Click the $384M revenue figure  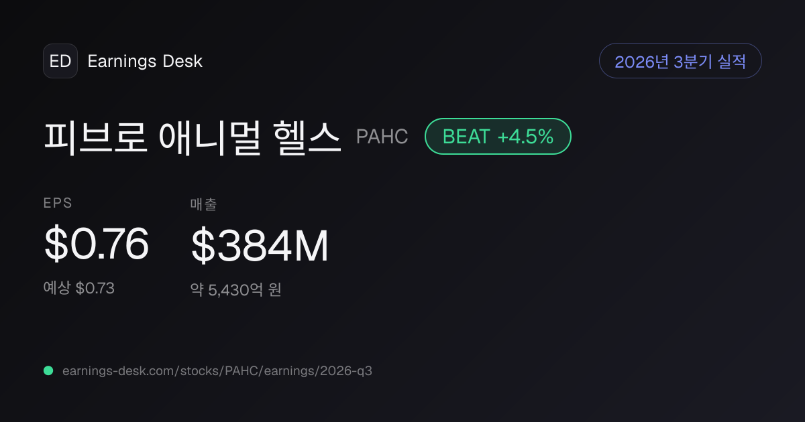pyautogui.click(x=260, y=246)
